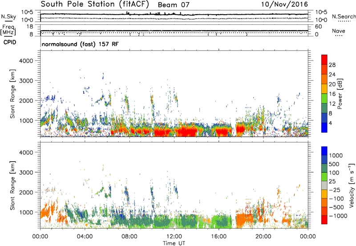Click the 'Slant Range [km]' label on the power panel
The height and width of the screenshot is (246, 356).
pos(12,94)
